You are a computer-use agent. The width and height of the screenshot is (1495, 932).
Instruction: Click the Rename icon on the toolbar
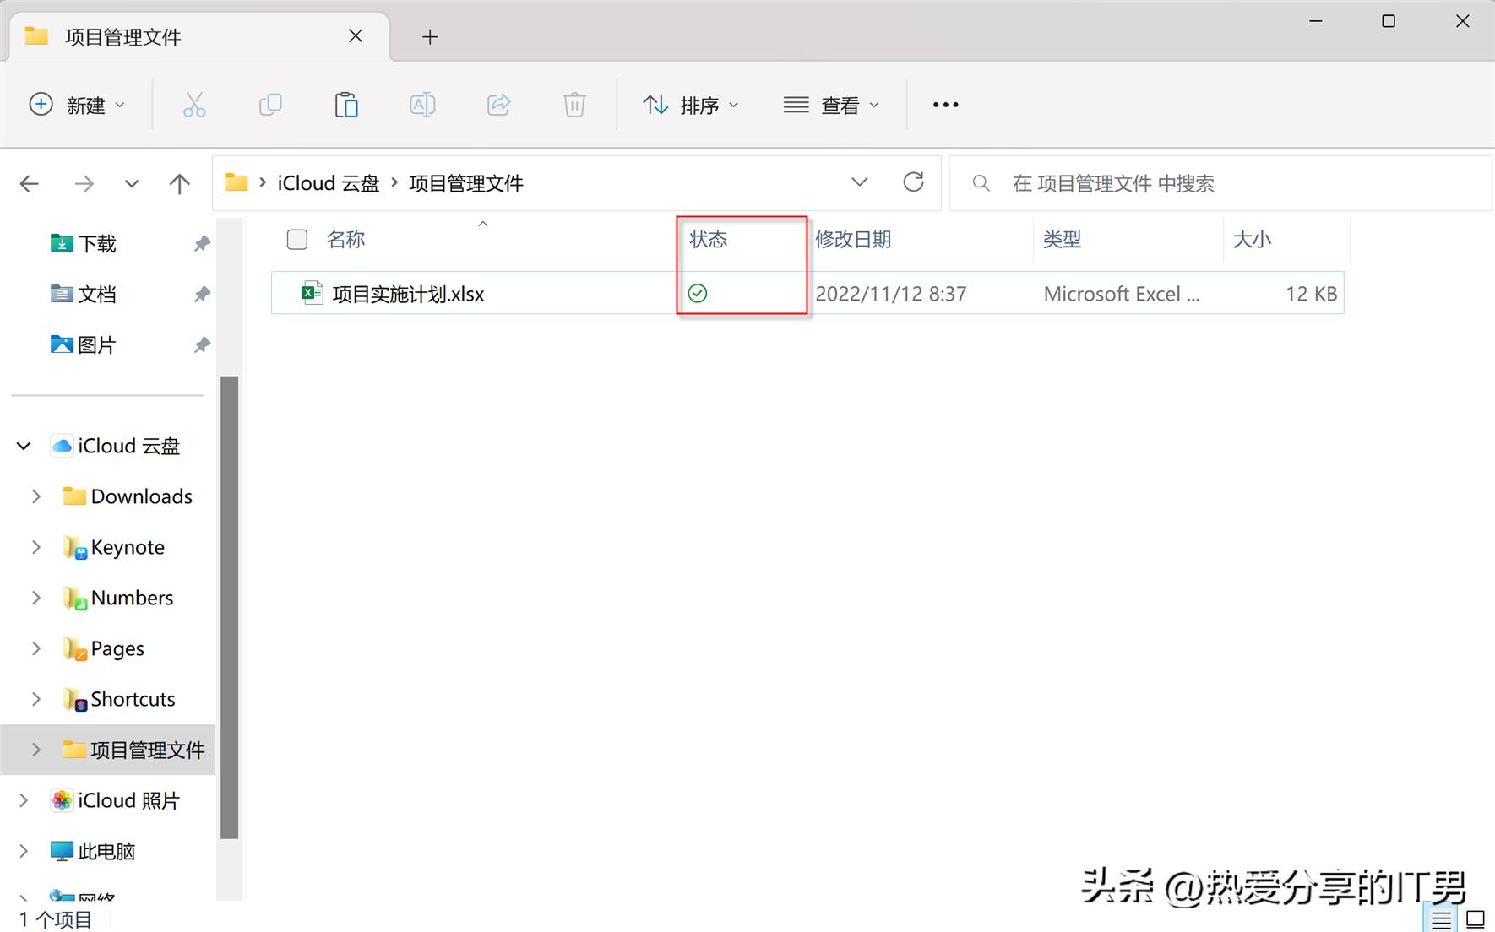point(422,105)
